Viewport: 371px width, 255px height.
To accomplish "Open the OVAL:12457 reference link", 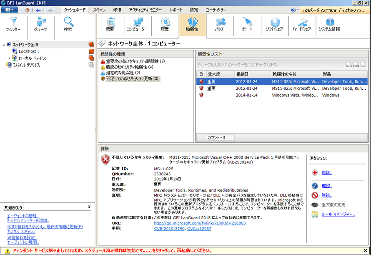I will (199, 228).
